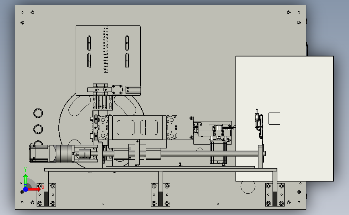
Task: Select the servo motor body at the left
Action: (42, 153)
